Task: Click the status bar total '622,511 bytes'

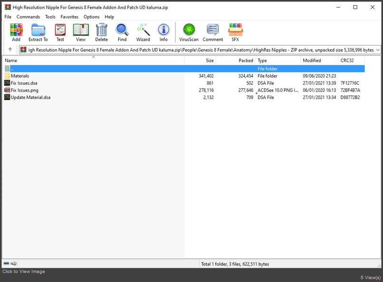Action: (256, 264)
